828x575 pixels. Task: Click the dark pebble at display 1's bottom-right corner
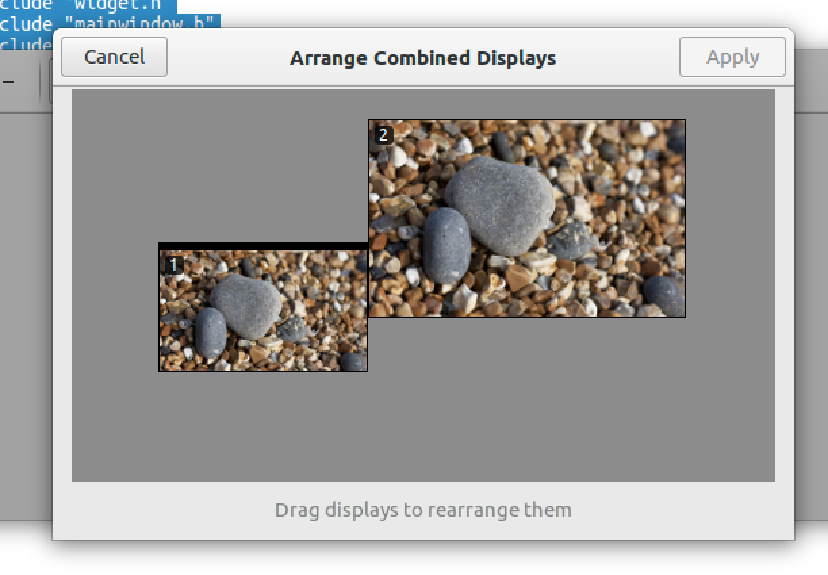[352, 362]
